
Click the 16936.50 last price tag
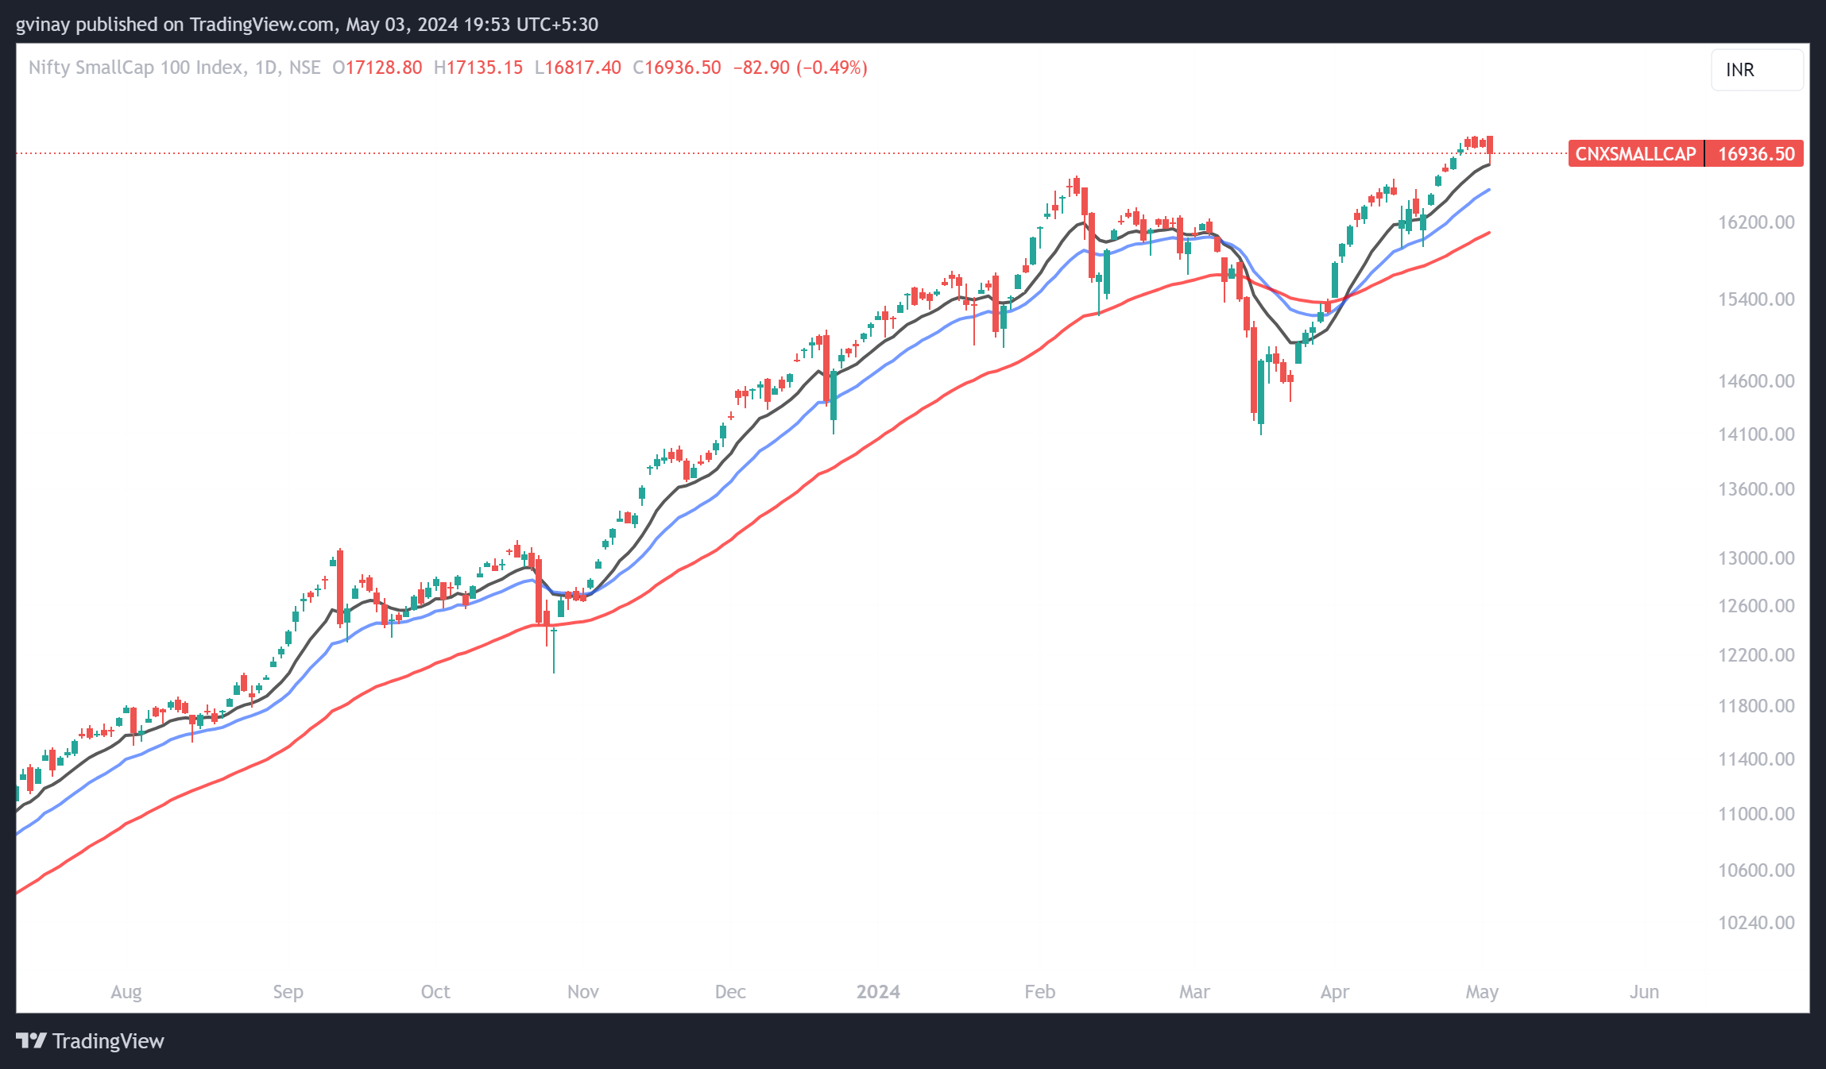pos(1755,154)
